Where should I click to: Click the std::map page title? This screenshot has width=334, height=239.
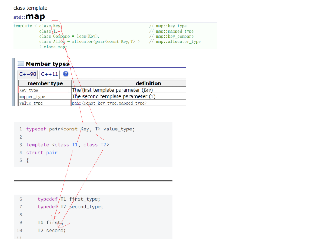(x=29, y=16)
